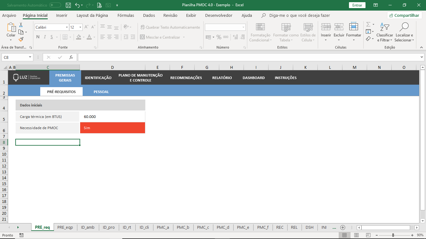The image size is (426, 239).
Task: Click the percent style icon
Action: pyautogui.click(x=219, y=37)
